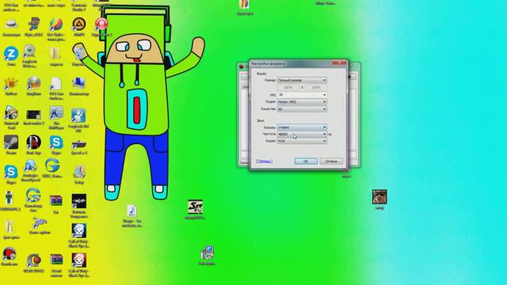The image size is (507, 285).
Task: Open the globe network shortcut icon
Action: click(30, 166)
